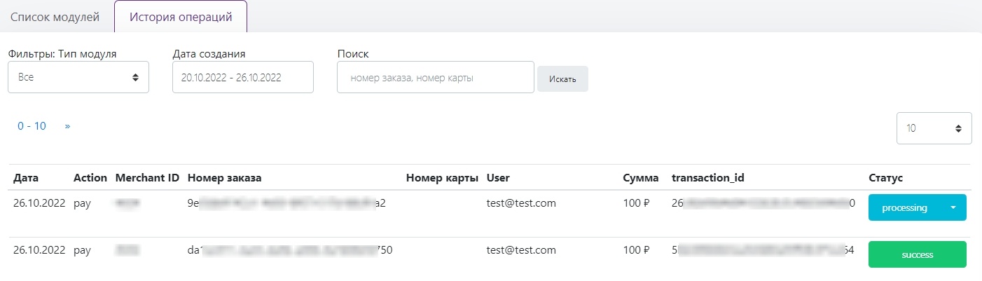Click test@test.com in the processing row

click(520, 203)
